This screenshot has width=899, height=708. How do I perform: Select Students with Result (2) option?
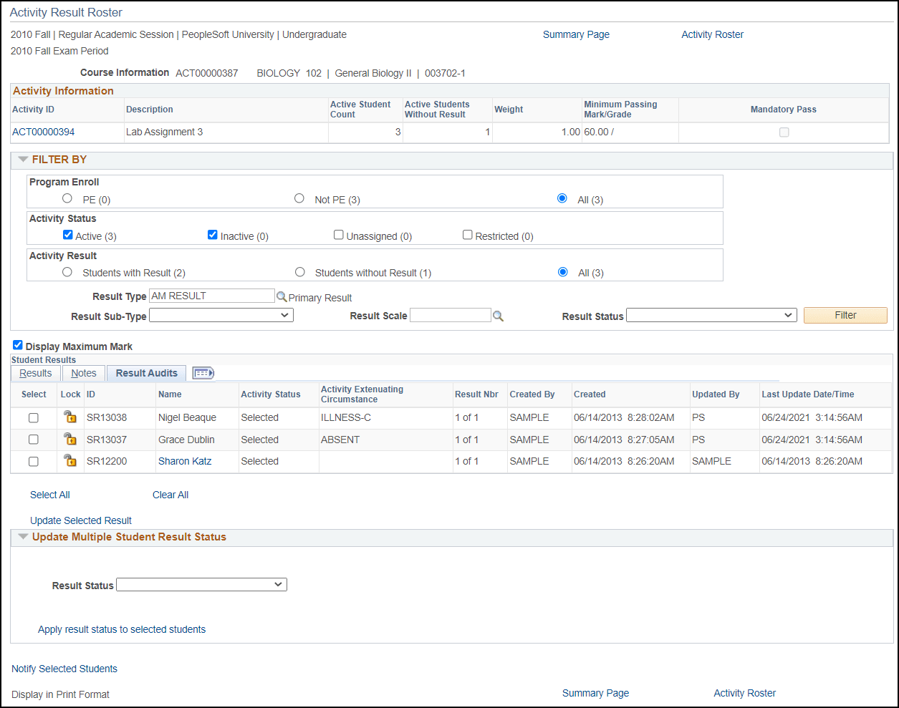pos(67,272)
